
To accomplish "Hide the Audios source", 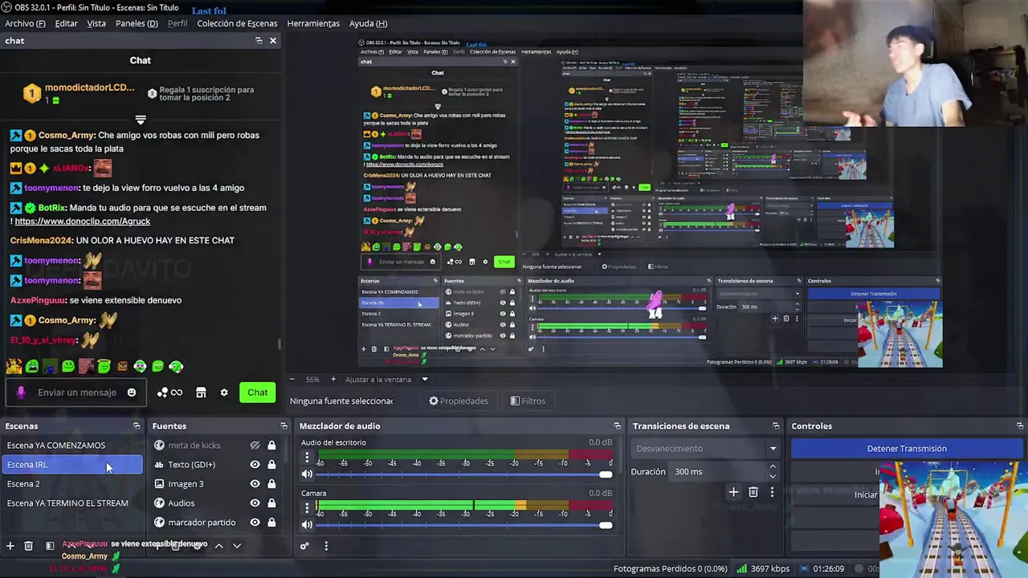I will [255, 503].
